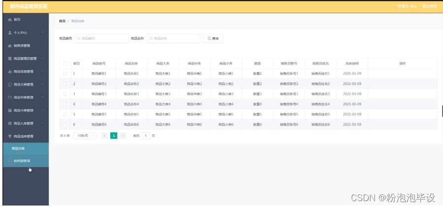This screenshot has width=443, height=207.
Task: Click the 共 6 条 total count text
Action: pos(65,136)
